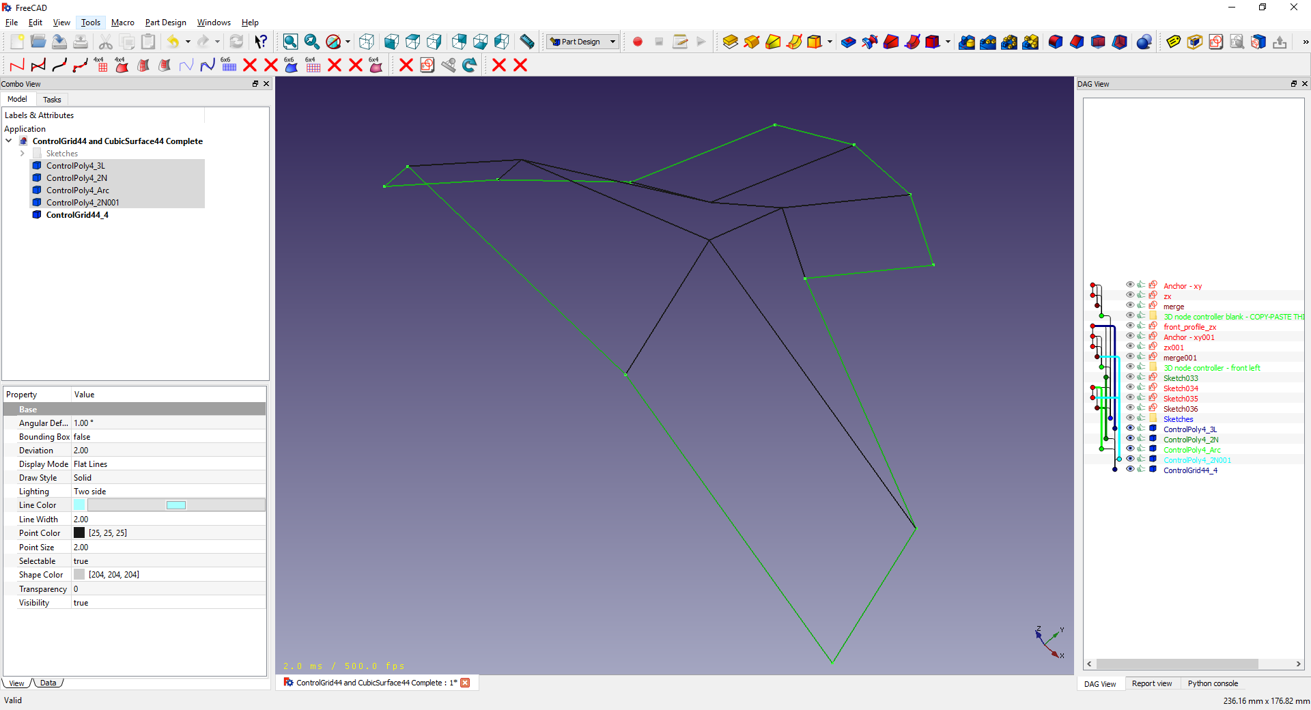Click the Line Width value field
Viewport: 1311px width, 710px height.
point(169,520)
